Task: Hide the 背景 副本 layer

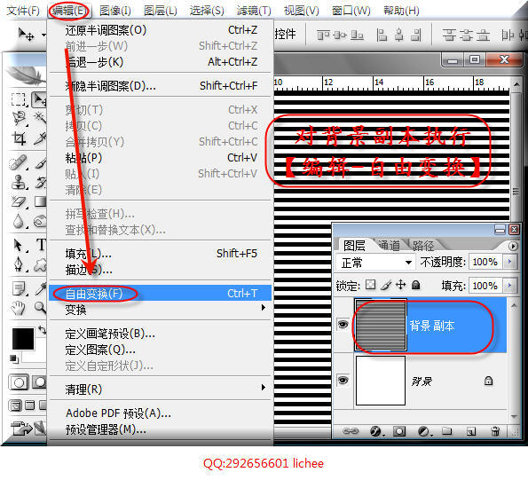Action: click(343, 325)
